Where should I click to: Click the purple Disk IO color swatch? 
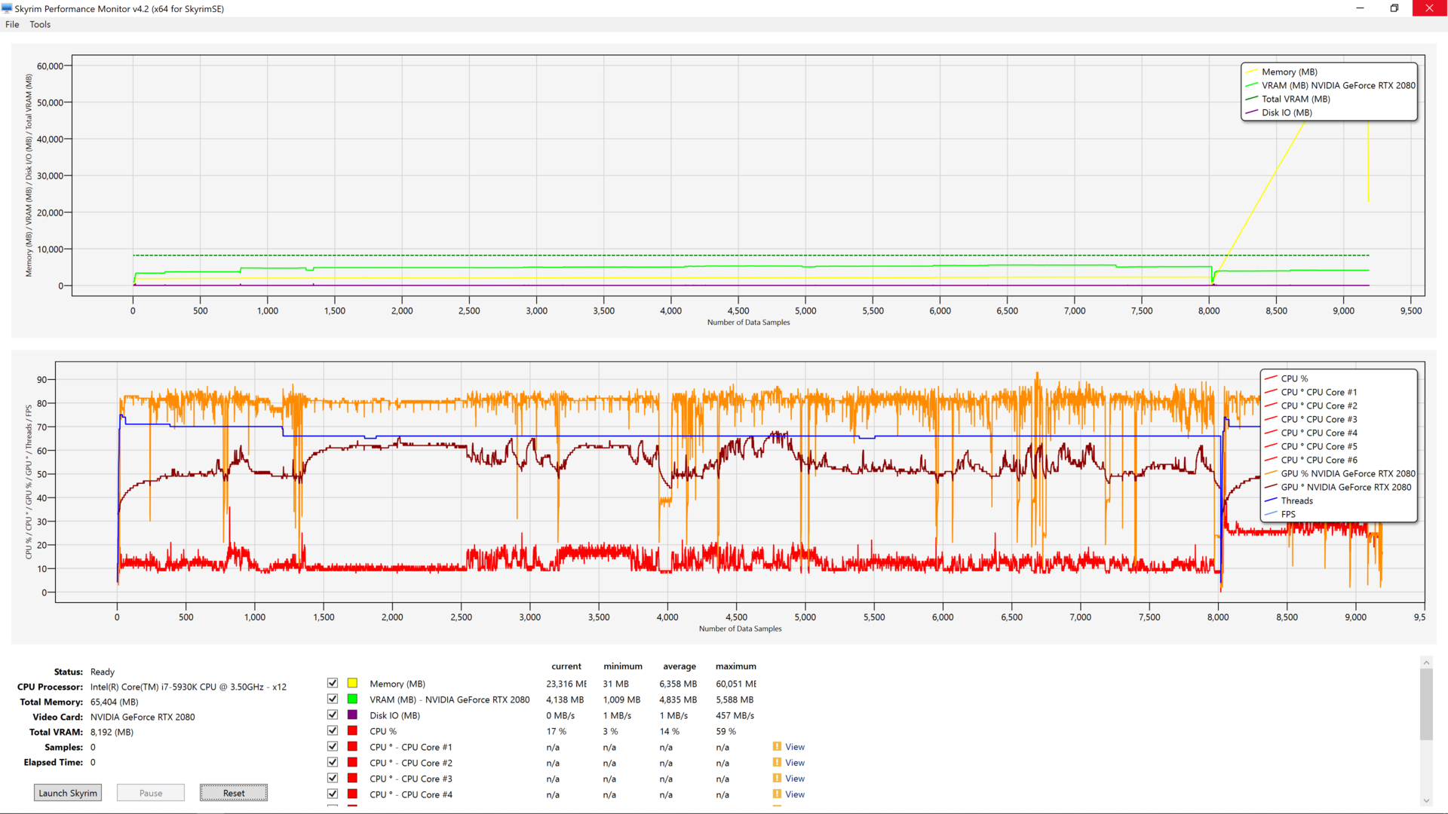[352, 715]
